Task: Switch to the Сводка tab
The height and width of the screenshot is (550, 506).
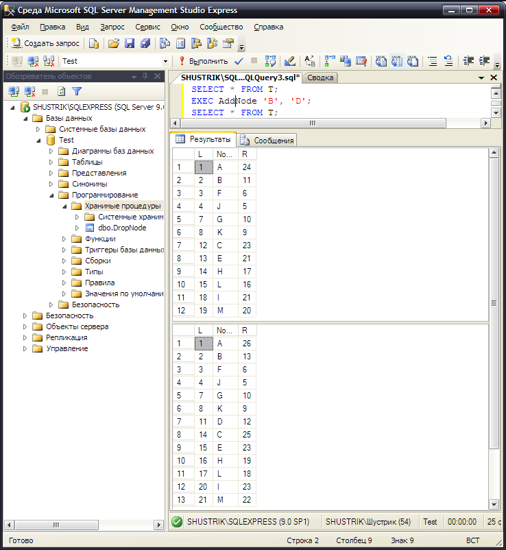Action: [320, 77]
